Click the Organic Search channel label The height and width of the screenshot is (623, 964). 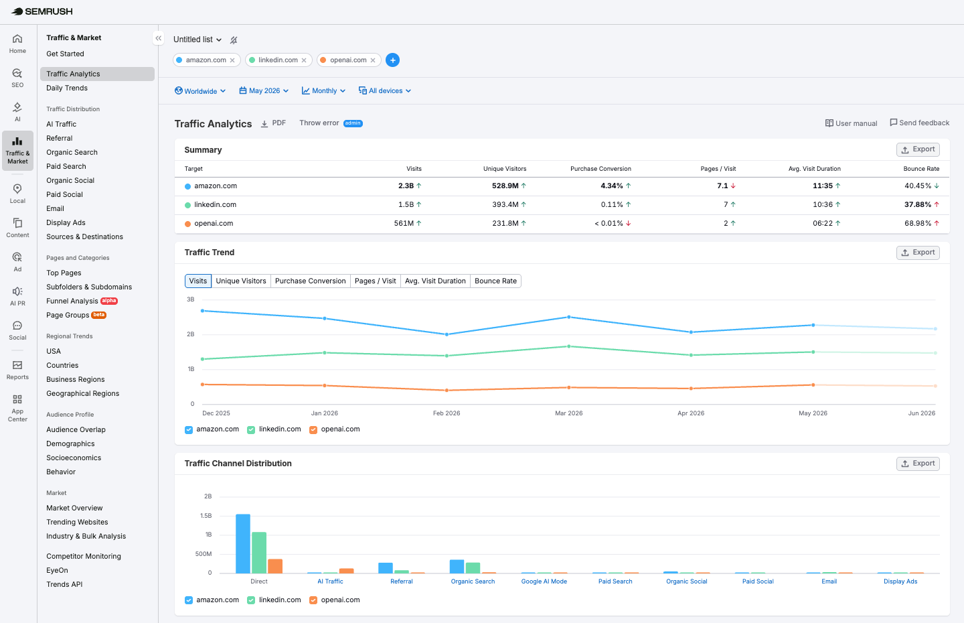pyautogui.click(x=473, y=581)
